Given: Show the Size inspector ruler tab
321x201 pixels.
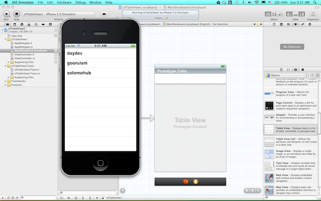Looking at the screenshot, I should click(x=303, y=24).
